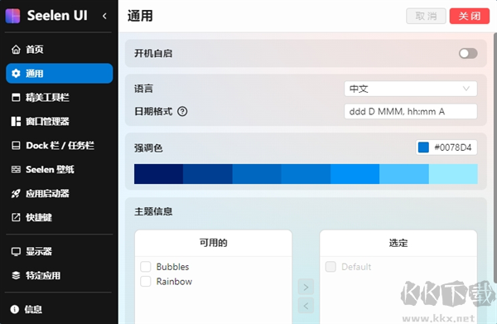Click the layers icon beside 特定应用
Image resolution: width=497 pixels, height=324 pixels.
tap(16, 275)
